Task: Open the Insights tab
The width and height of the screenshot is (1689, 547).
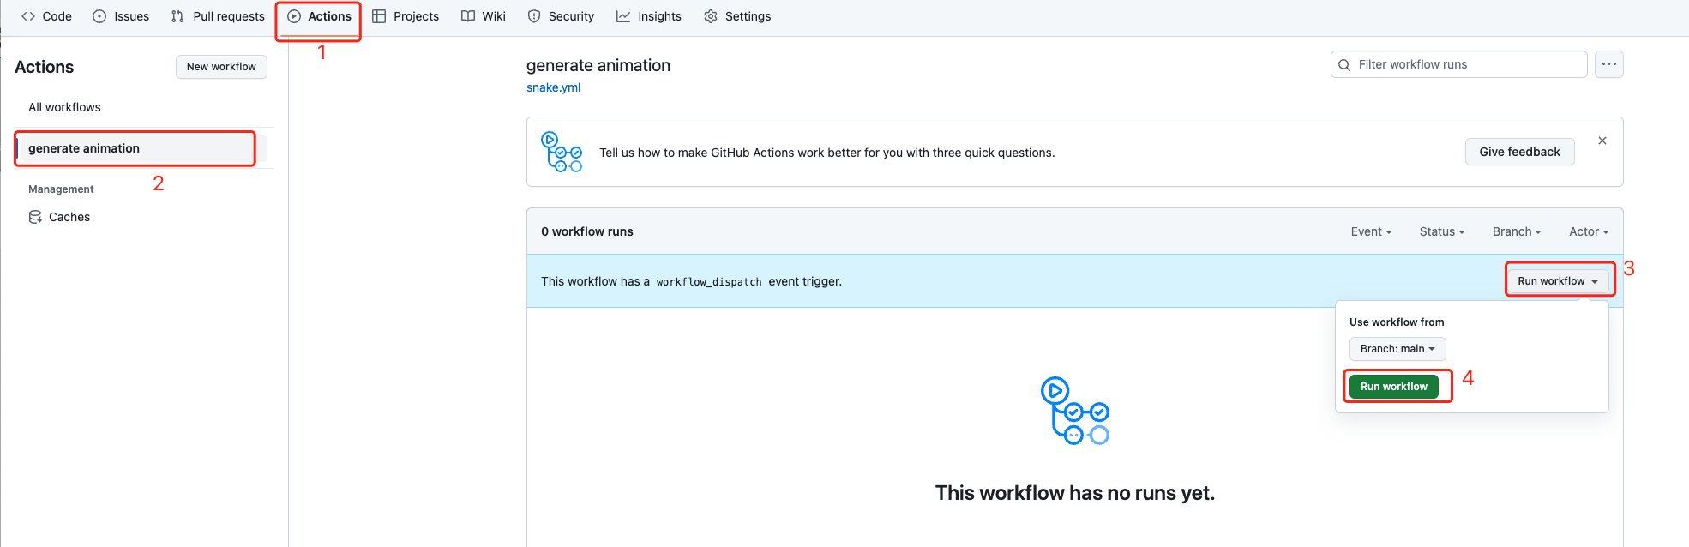Action: (x=649, y=16)
